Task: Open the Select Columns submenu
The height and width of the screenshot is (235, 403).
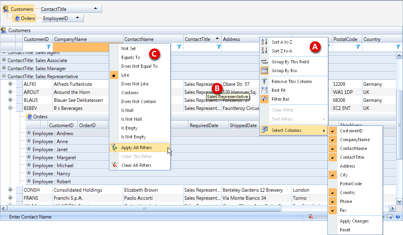Action: [x=294, y=130]
